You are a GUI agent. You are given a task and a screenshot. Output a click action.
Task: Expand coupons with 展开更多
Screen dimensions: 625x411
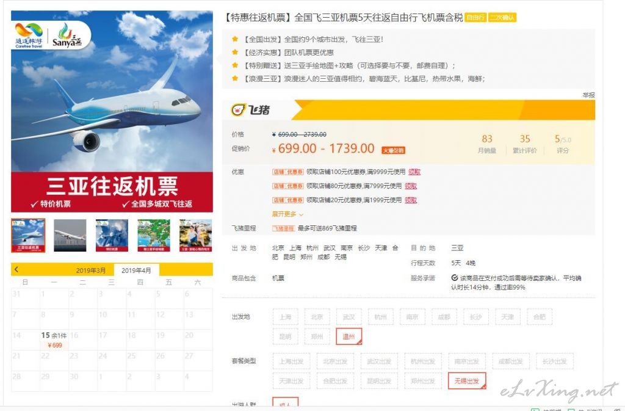[x=287, y=214]
